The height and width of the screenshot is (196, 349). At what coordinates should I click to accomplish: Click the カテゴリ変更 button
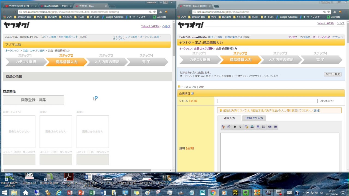pos(333,74)
